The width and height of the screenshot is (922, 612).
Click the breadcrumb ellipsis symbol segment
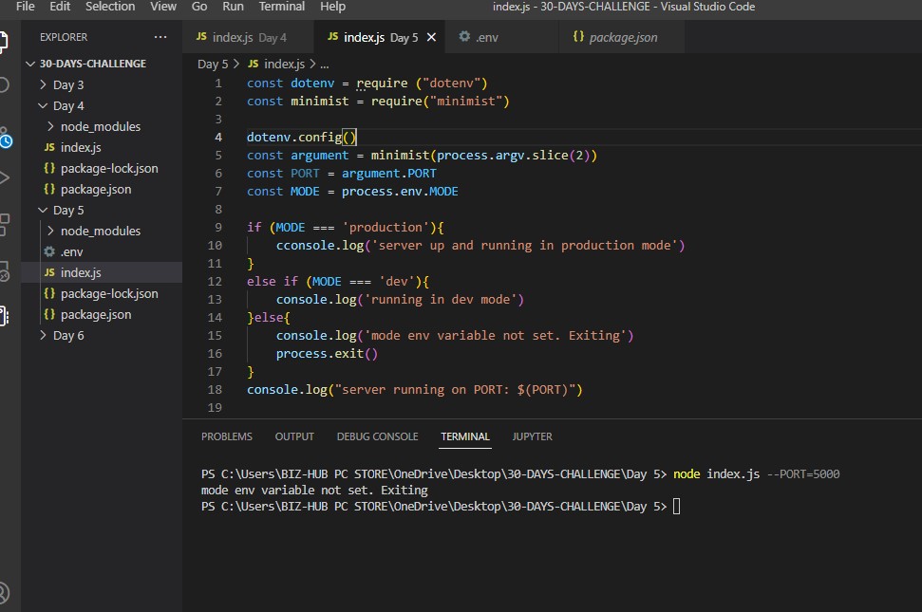(x=325, y=64)
